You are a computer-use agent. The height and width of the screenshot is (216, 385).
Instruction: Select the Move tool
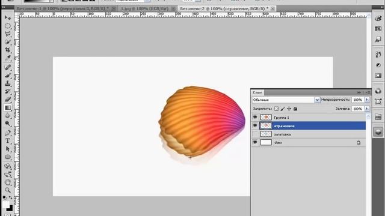click(8, 18)
